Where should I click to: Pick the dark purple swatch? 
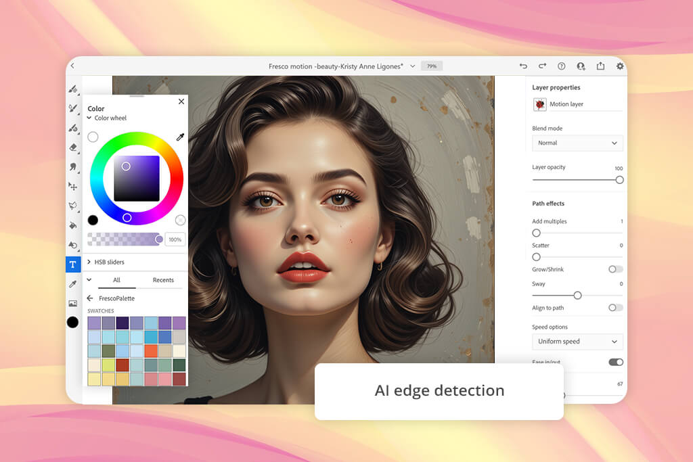click(122, 323)
